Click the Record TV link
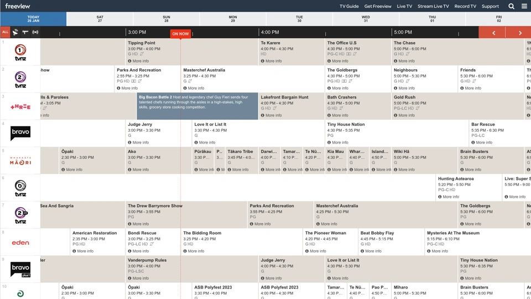Screen dimensions: 531x299 [x=465, y=6]
